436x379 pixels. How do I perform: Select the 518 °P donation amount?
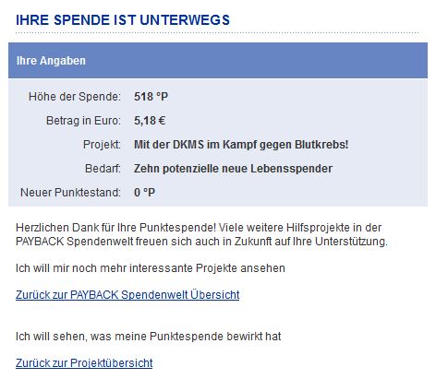[x=151, y=97]
